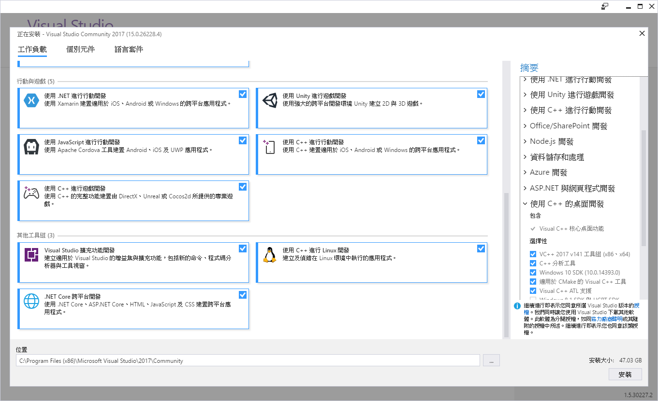Uncheck 使用 C++ 進行 Linux 開發 workload
Viewport: 658px width, 401px height.
coord(481,249)
